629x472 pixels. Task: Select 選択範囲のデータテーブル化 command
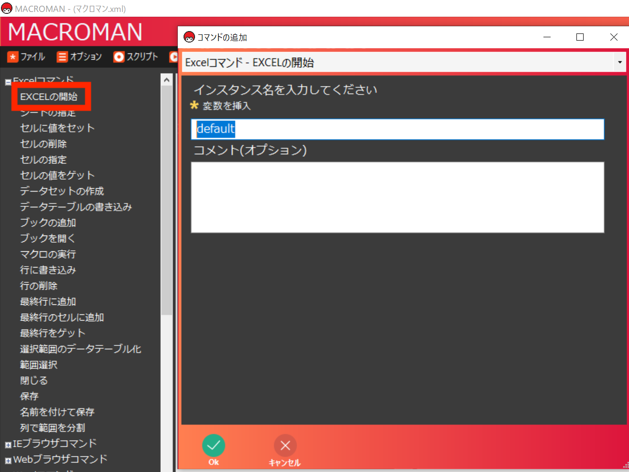tap(81, 349)
